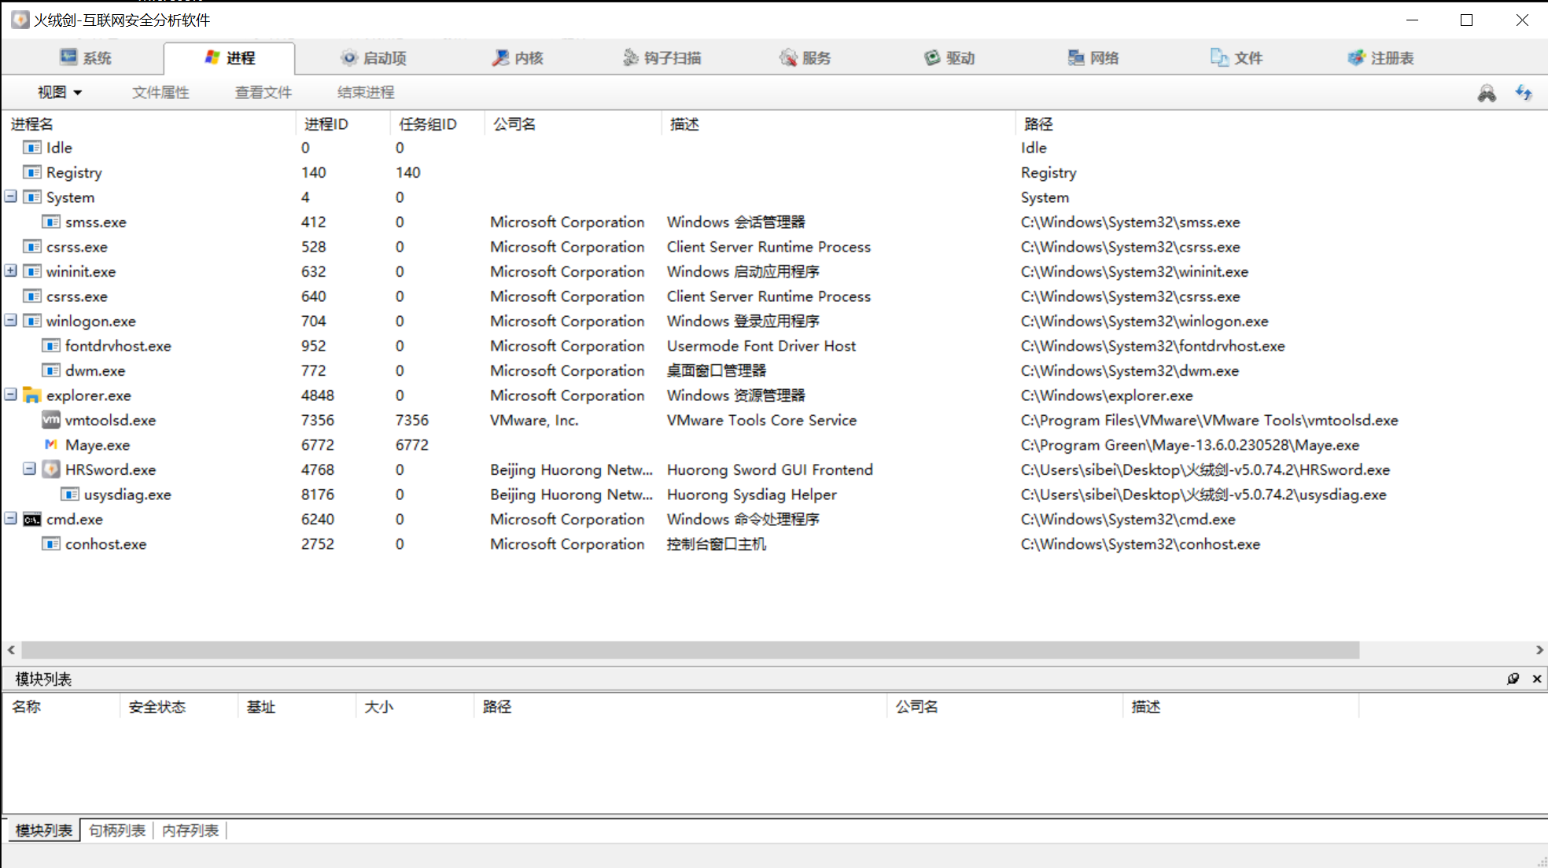Switch to the 启动项 tab
The height and width of the screenshot is (868, 1548).
(x=374, y=57)
